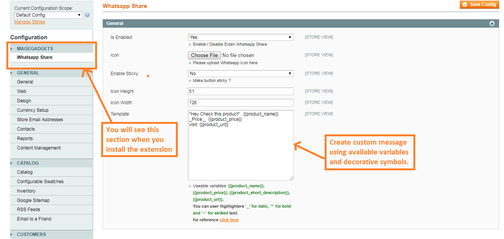The width and height of the screenshot is (504, 239).
Task: Click the 'Template' field label
Action: point(120,114)
